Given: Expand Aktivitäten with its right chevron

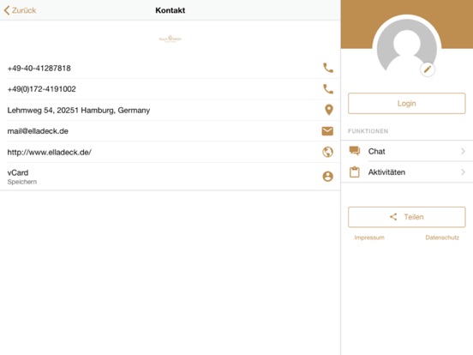Looking at the screenshot, I should pyautogui.click(x=463, y=172).
